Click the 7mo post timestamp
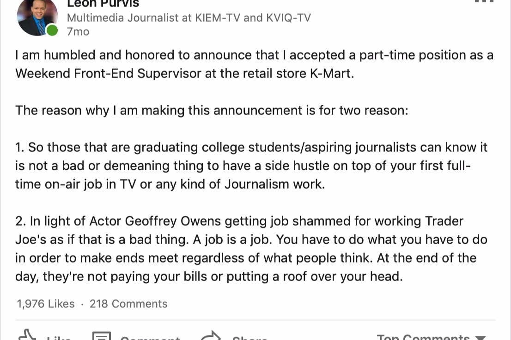Viewport: 511px width, 340px height. coord(78,32)
